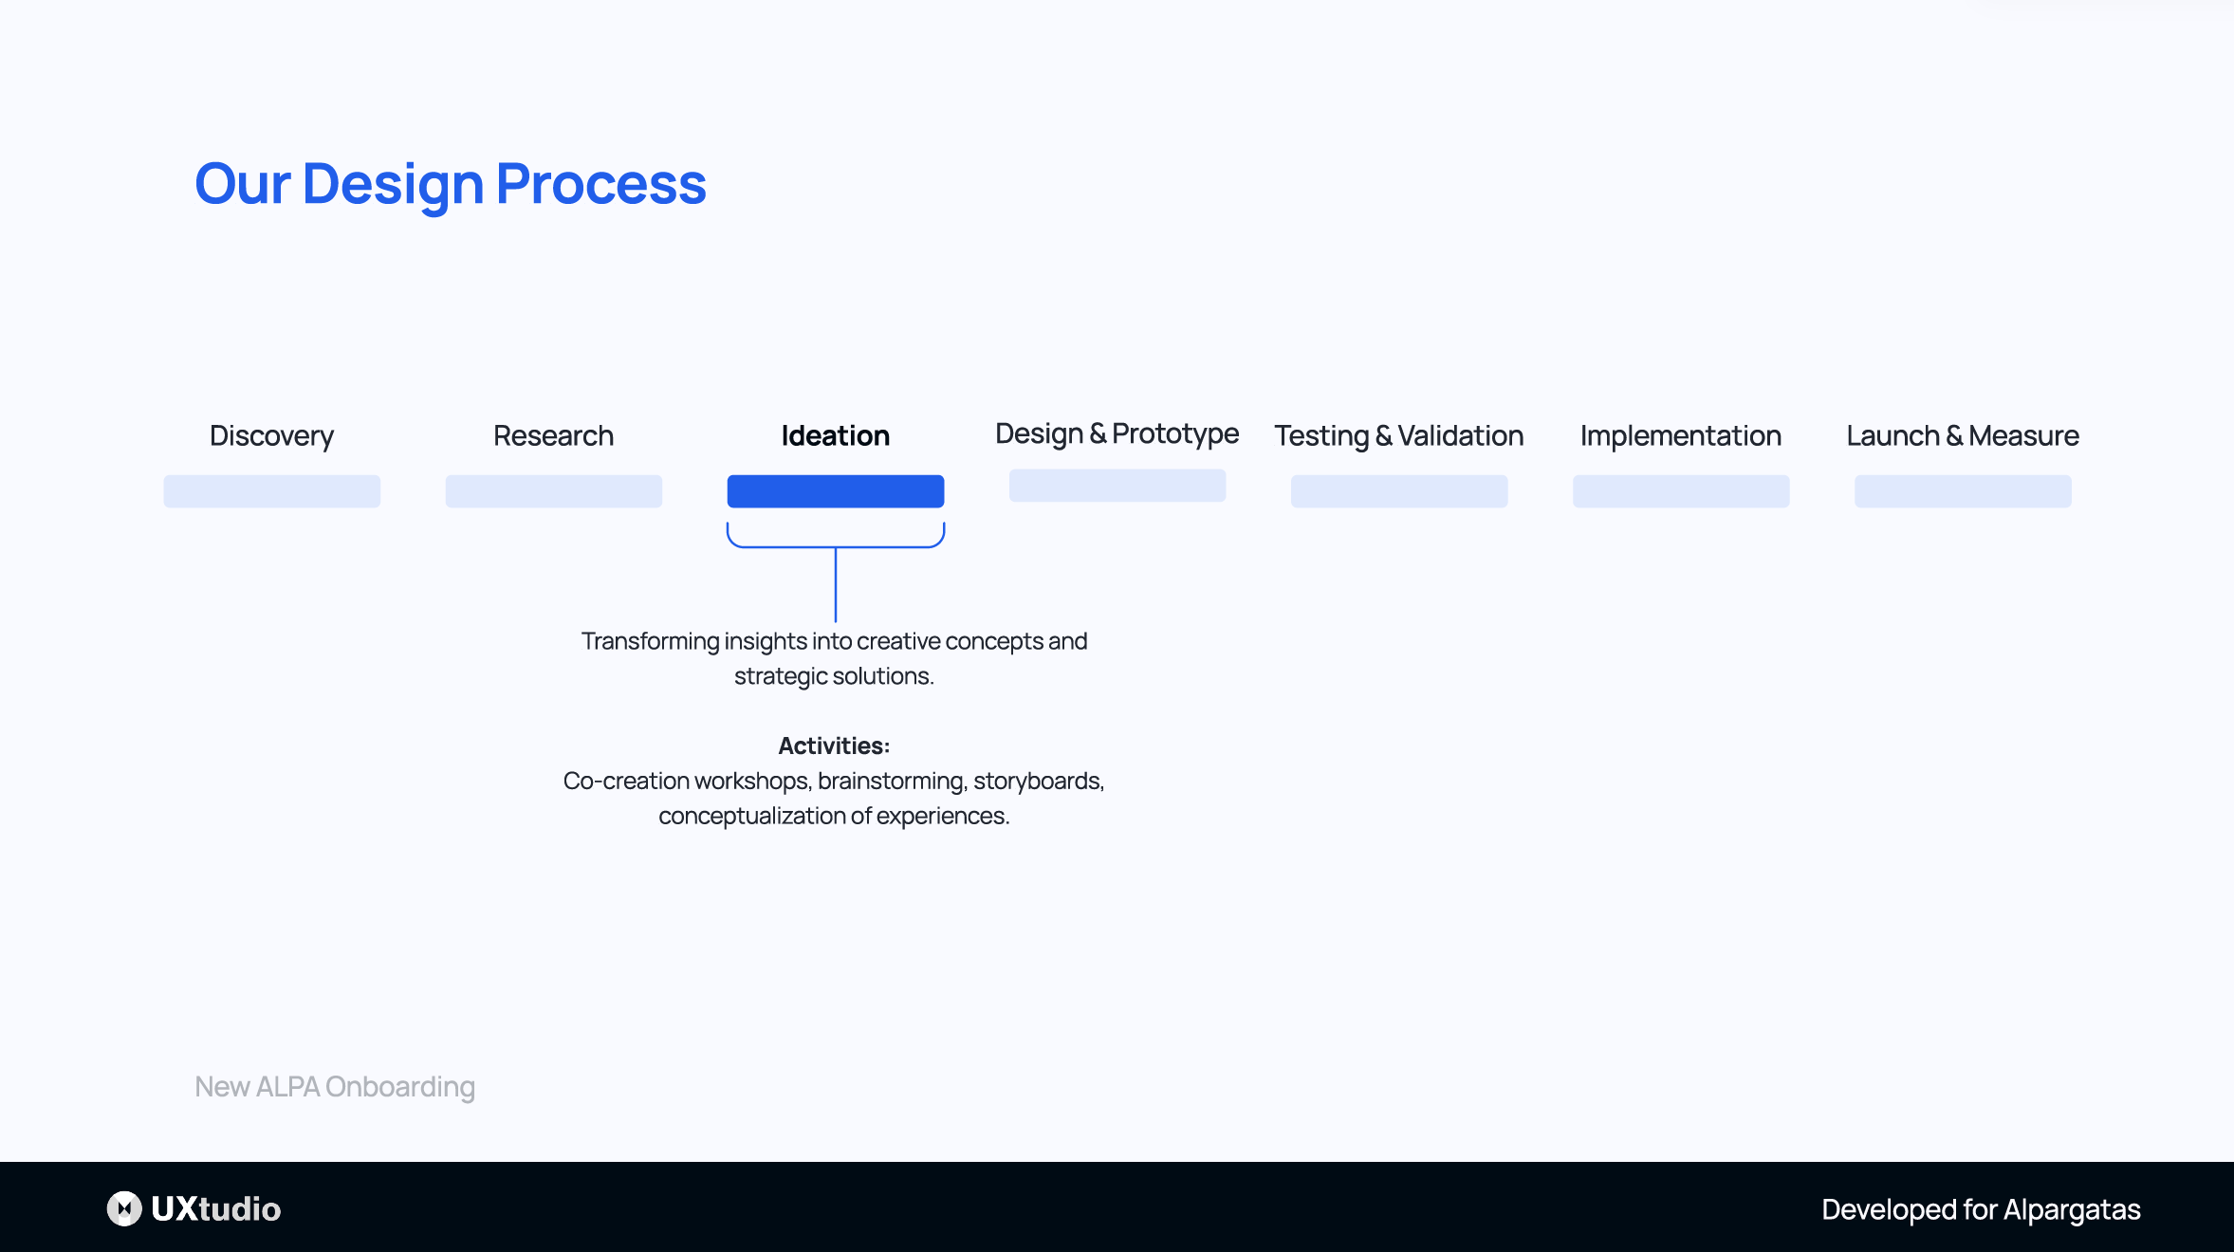The height and width of the screenshot is (1252, 2234).
Task: Select the Launch & Measure stage bar
Action: pyautogui.click(x=1962, y=490)
